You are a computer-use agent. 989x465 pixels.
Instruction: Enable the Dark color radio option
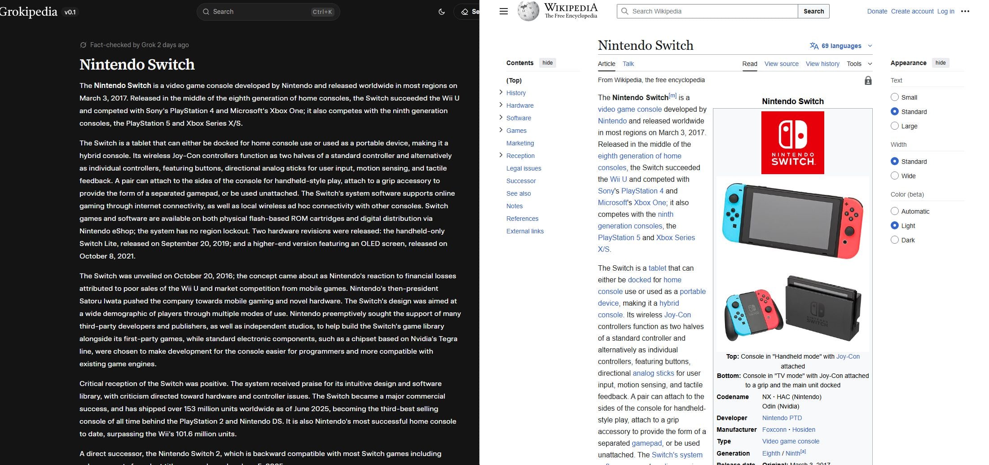coord(894,240)
